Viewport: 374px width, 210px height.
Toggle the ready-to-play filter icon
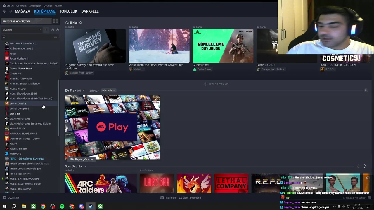(57, 30)
